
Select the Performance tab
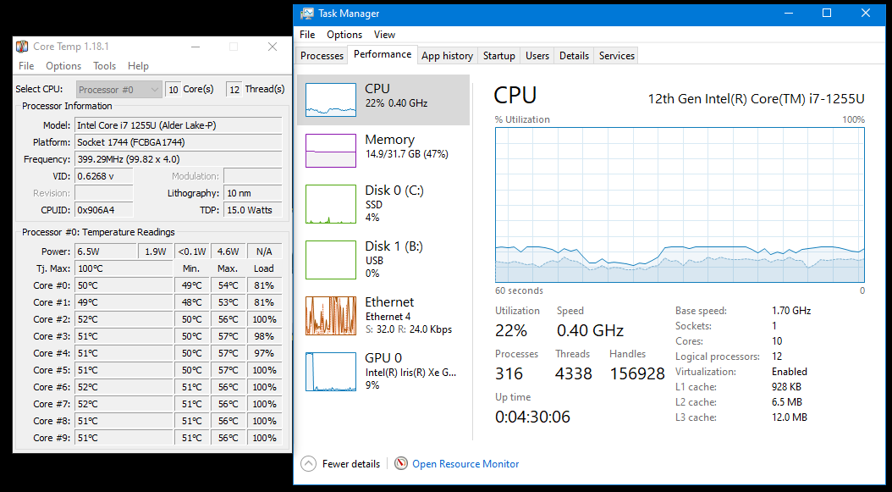[x=383, y=55]
